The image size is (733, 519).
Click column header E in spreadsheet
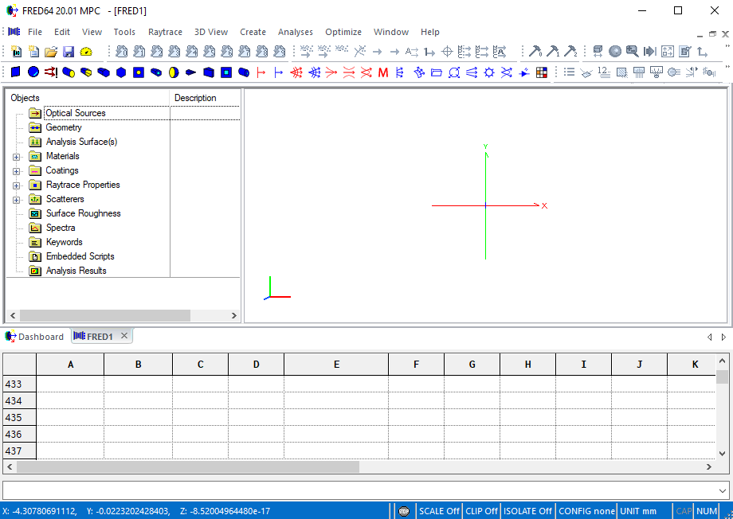336,365
